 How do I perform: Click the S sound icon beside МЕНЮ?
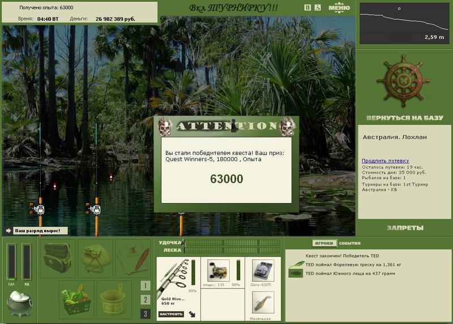pyautogui.click(x=318, y=8)
